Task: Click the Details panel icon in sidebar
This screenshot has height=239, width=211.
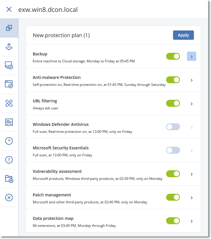Action: (9, 122)
